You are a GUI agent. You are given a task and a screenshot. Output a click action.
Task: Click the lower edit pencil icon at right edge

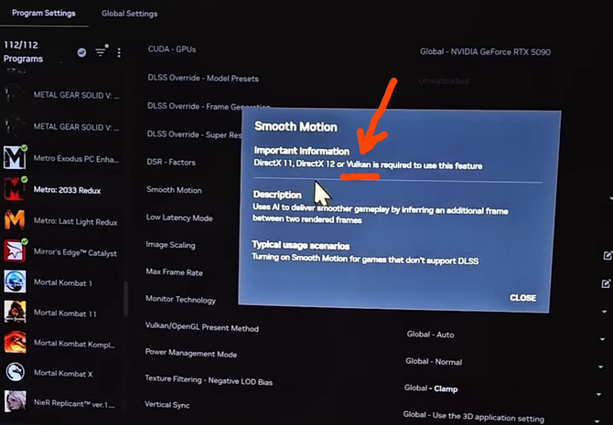coord(606,283)
